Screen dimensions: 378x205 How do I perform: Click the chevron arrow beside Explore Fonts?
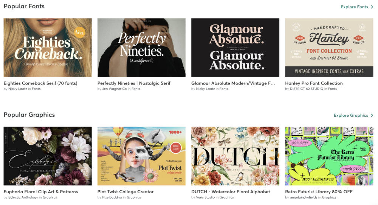(x=372, y=7)
